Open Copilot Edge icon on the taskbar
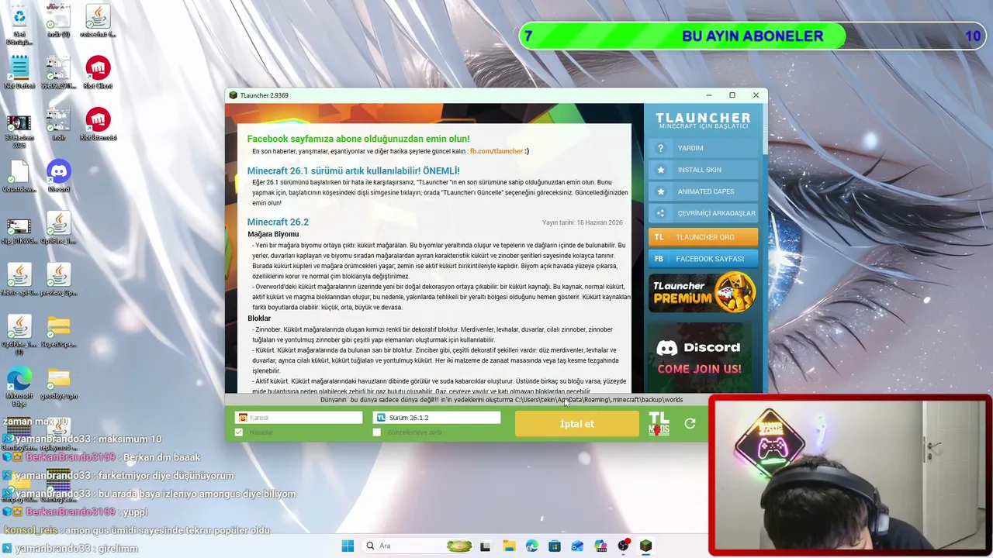Image resolution: width=993 pixels, height=558 pixels. 531,546
